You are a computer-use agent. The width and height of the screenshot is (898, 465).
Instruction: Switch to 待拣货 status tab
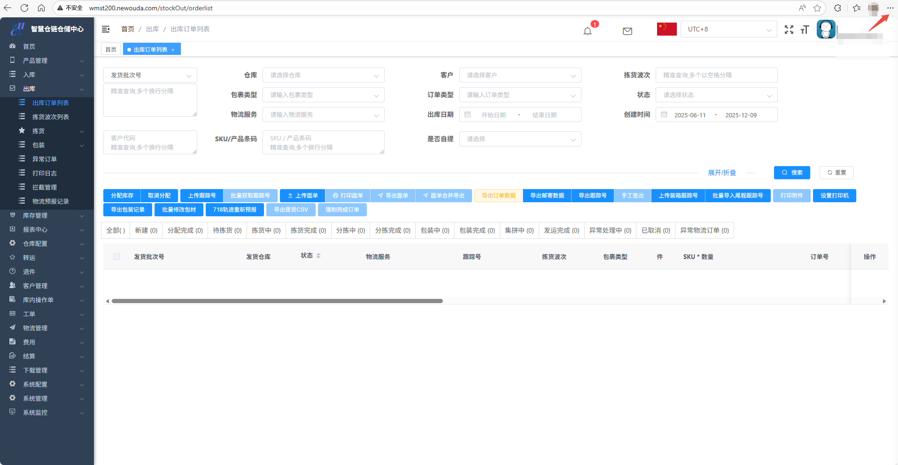tap(227, 230)
